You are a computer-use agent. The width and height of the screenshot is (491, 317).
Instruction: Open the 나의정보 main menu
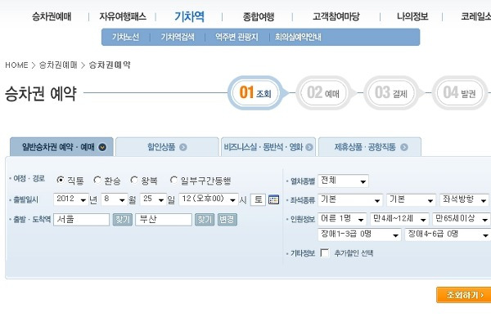click(x=412, y=16)
